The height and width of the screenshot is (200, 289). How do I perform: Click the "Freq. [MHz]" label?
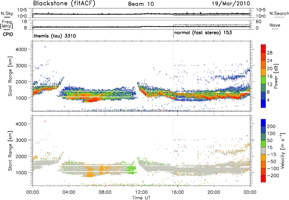[x=7, y=25]
